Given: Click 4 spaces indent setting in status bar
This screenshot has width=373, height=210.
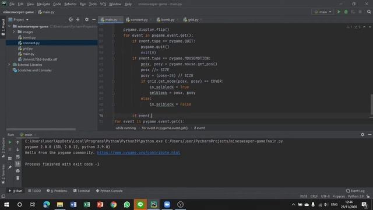Looking at the screenshot, I should point(339,196).
